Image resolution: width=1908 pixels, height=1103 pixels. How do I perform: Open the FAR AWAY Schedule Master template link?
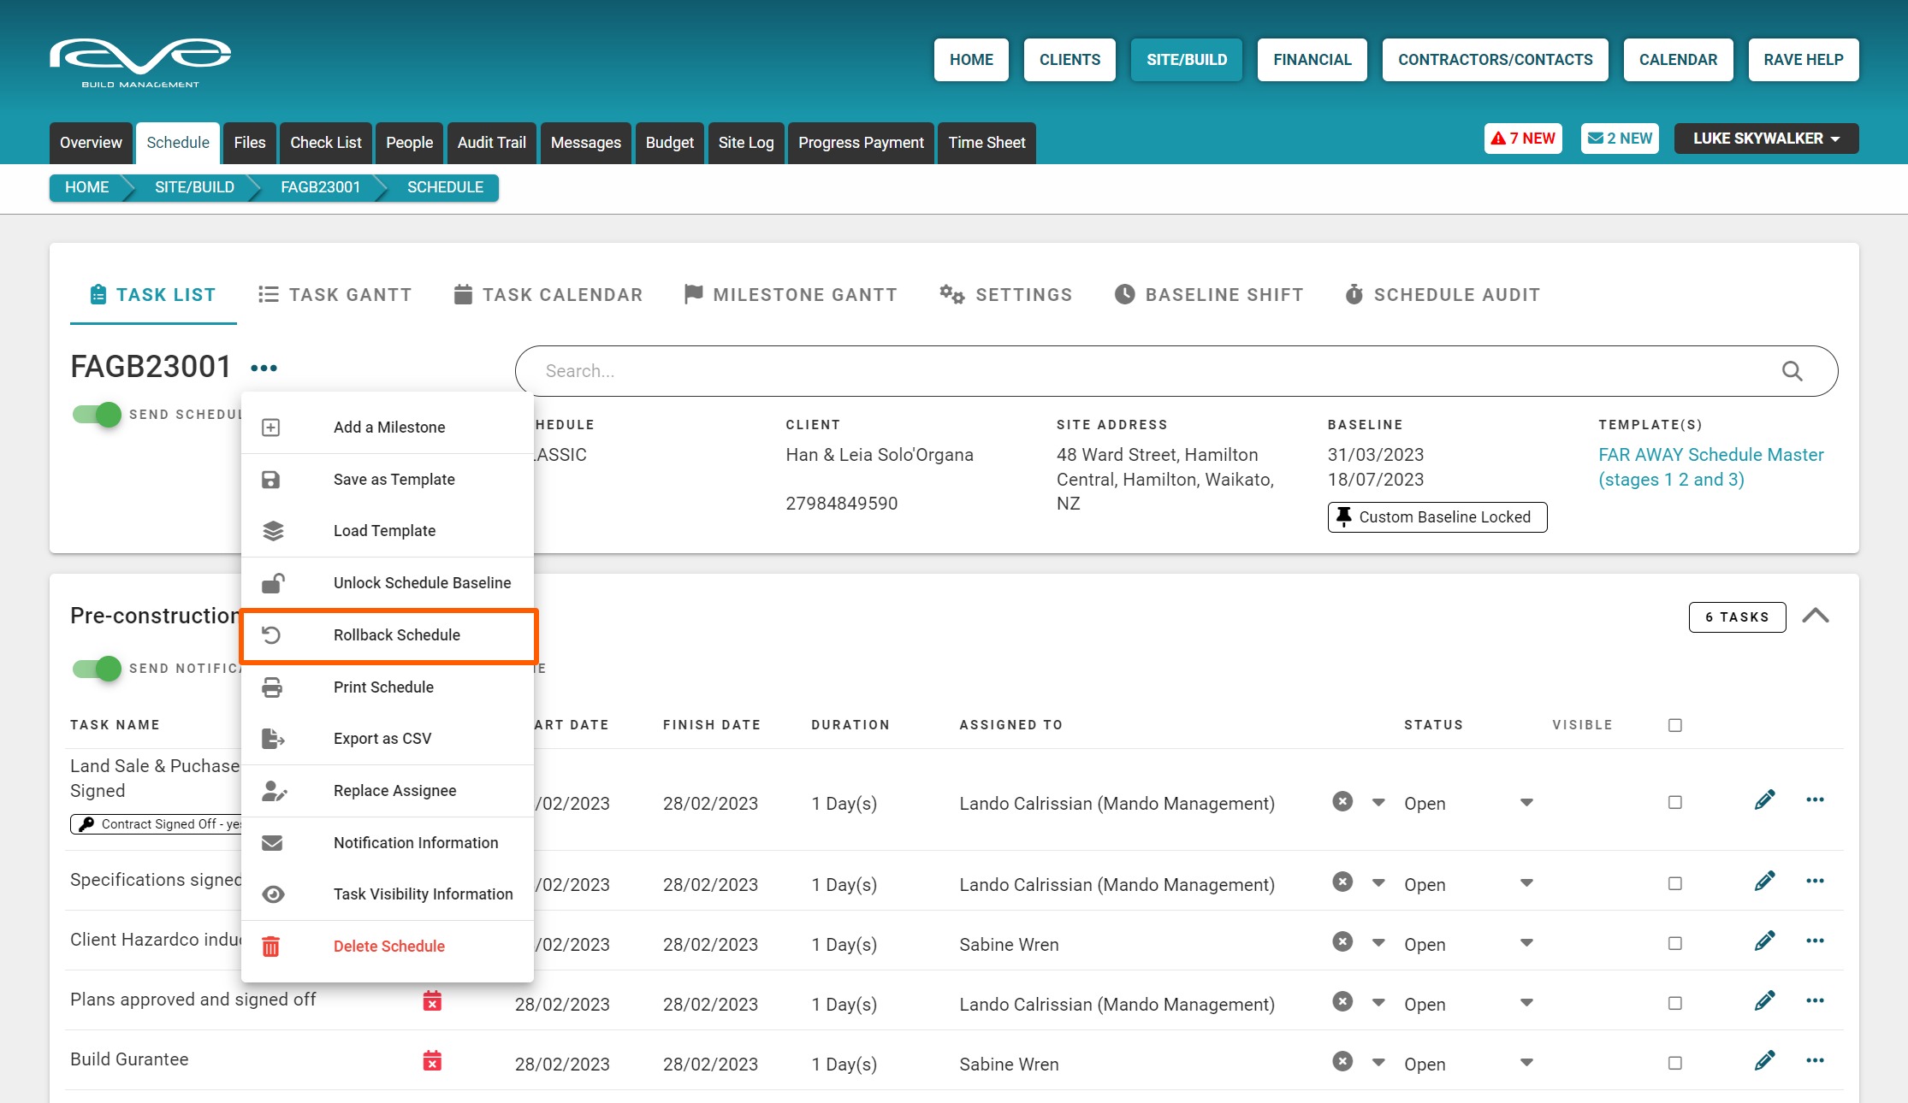point(1710,467)
